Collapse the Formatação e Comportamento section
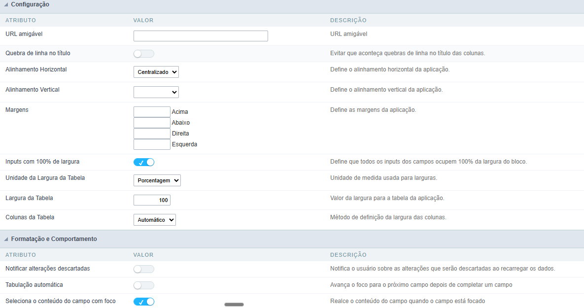Viewport: 584px width, 308px height. pyautogui.click(x=6, y=239)
